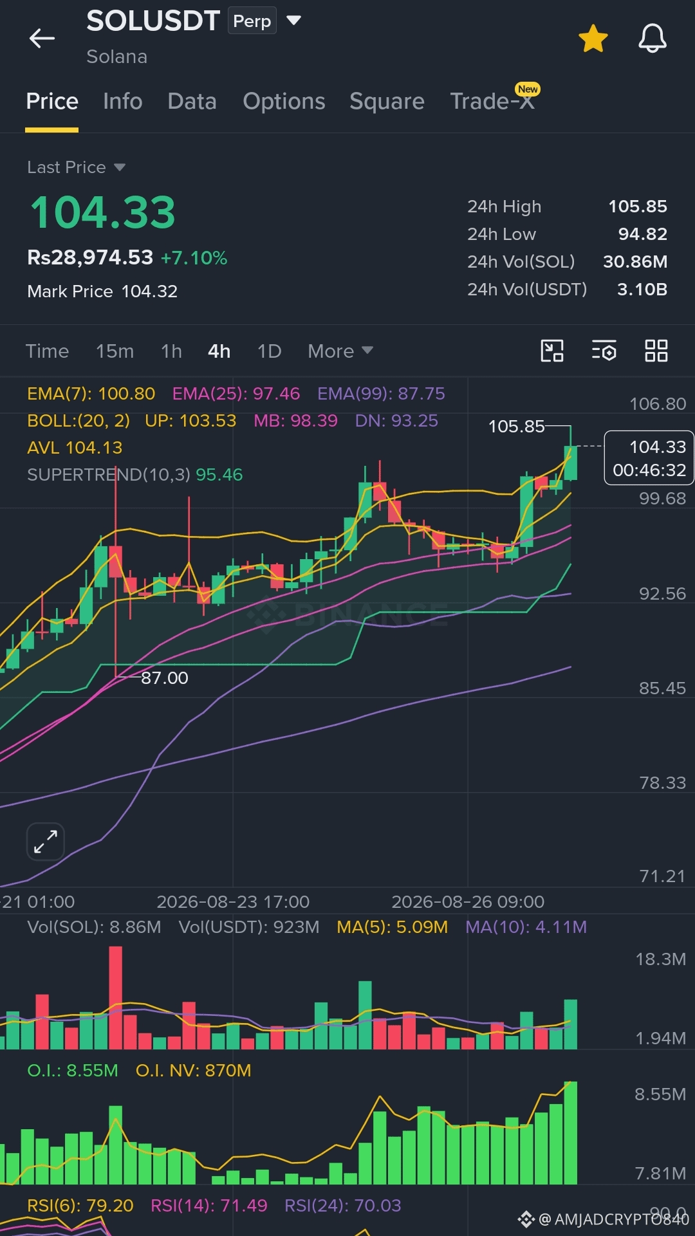Expand chart to fullscreen
The height and width of the screenshot is (1236, 695).
tap(45, 842)
